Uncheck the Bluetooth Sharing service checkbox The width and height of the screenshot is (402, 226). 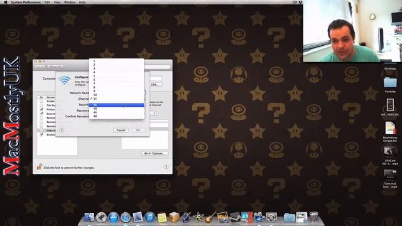[41, 134]
